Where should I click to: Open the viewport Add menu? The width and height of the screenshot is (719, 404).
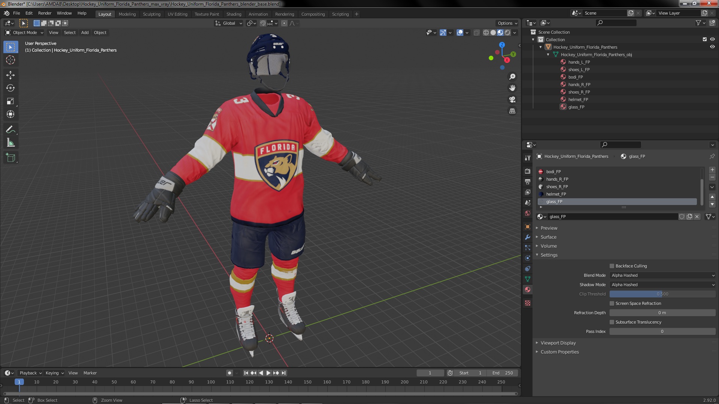85,33
